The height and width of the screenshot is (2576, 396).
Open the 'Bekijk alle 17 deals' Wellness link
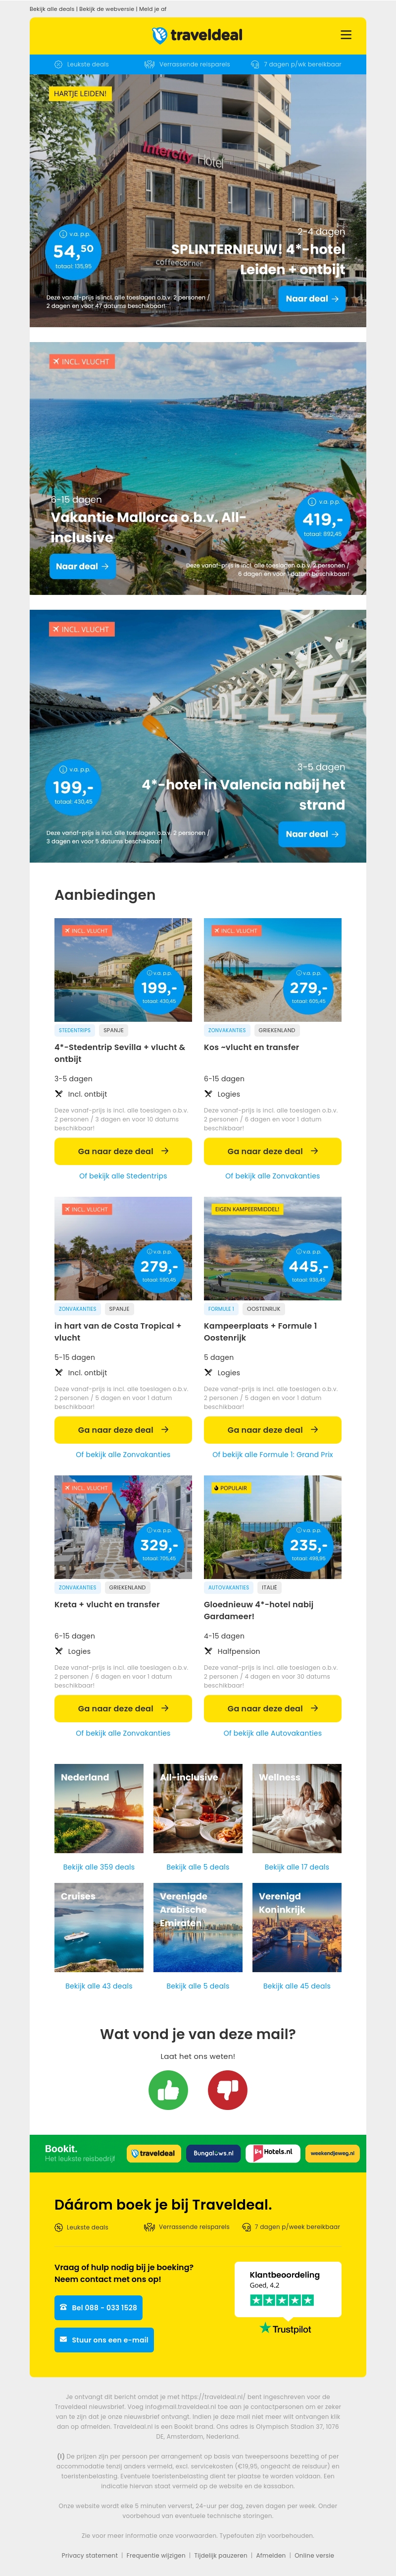pos(296,1867)
